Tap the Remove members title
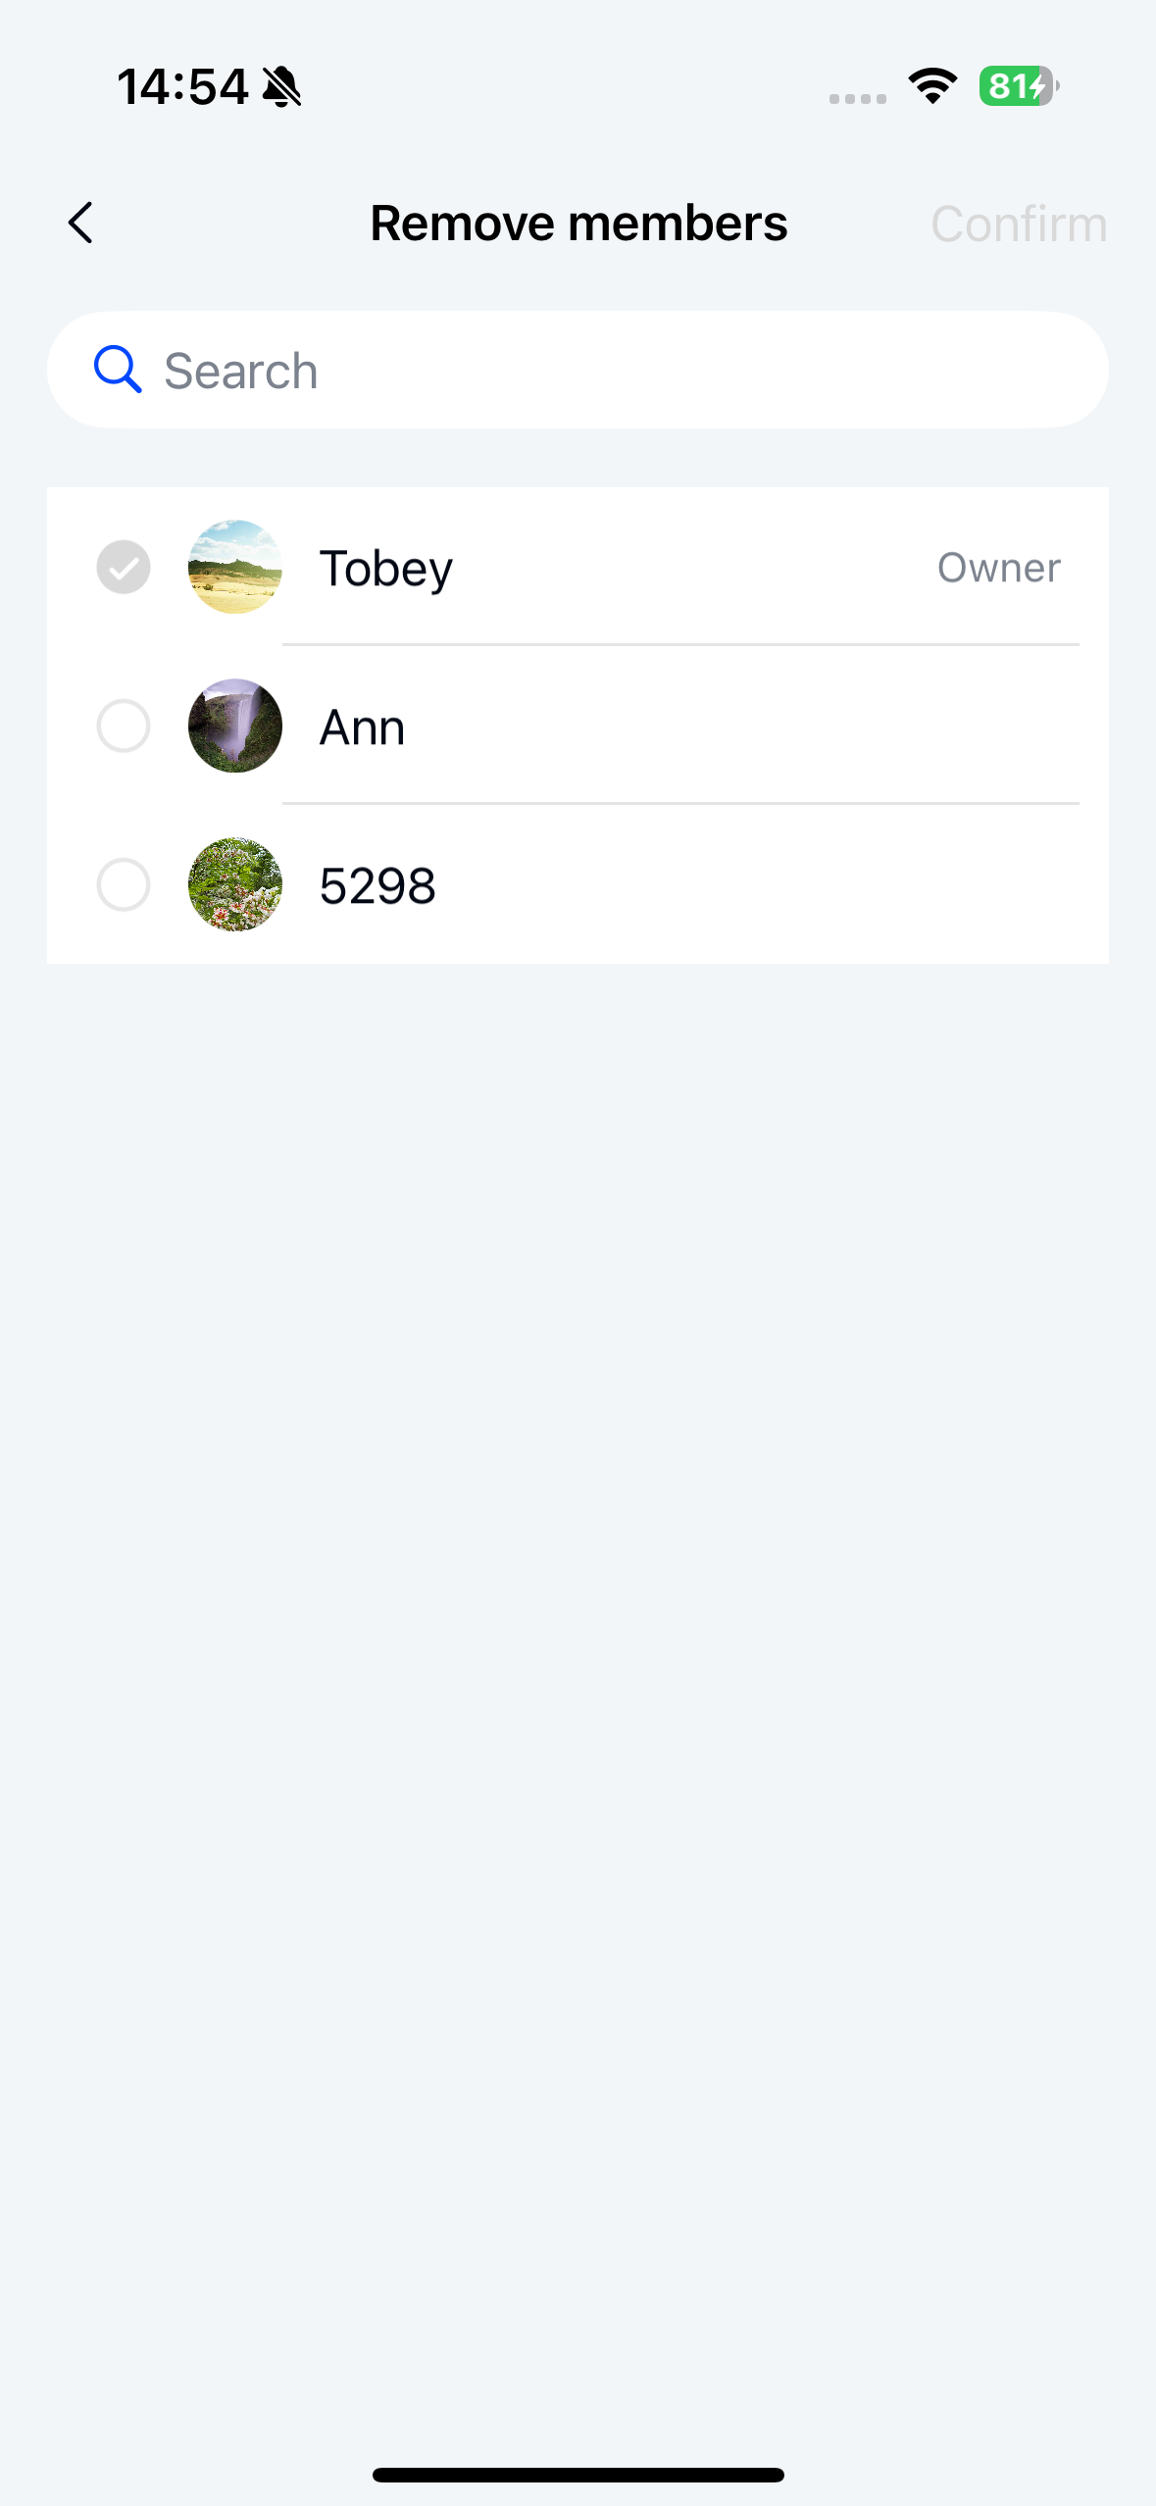 [578, 224]
